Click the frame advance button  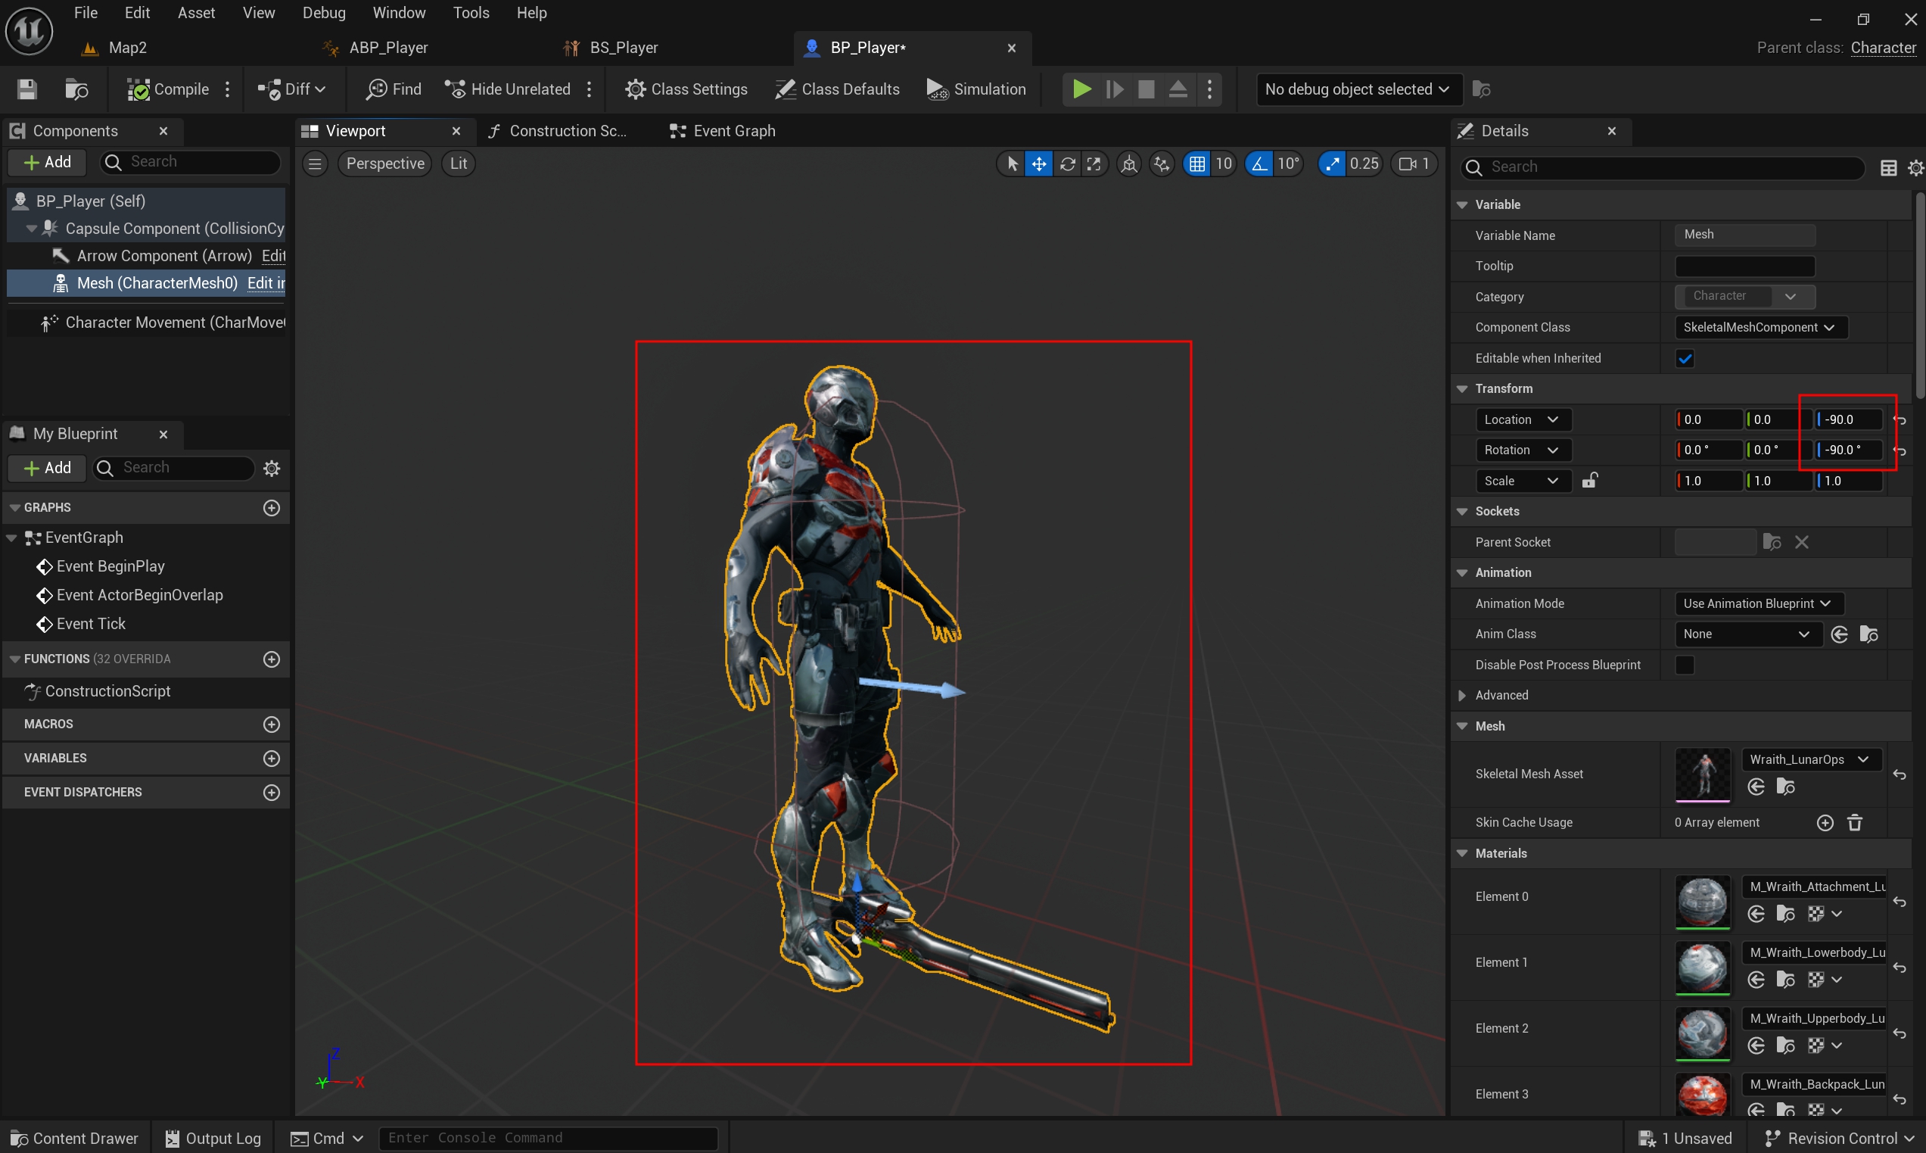[1115, 89]
